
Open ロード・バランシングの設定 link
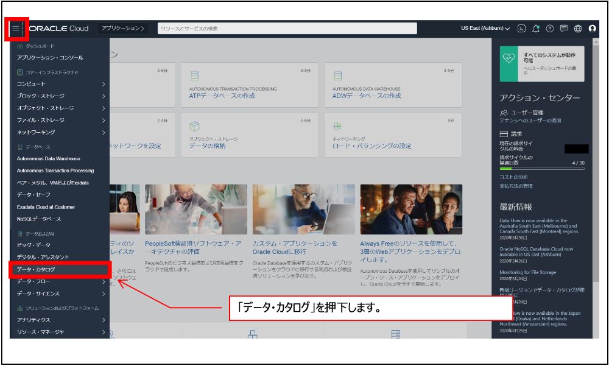click(371, 146)
